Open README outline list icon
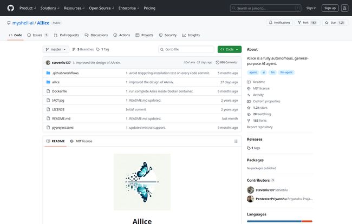Screen dimensions: 352x224 pos(236,141)
